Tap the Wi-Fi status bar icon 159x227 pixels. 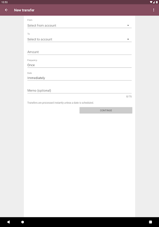coord(151,2)
